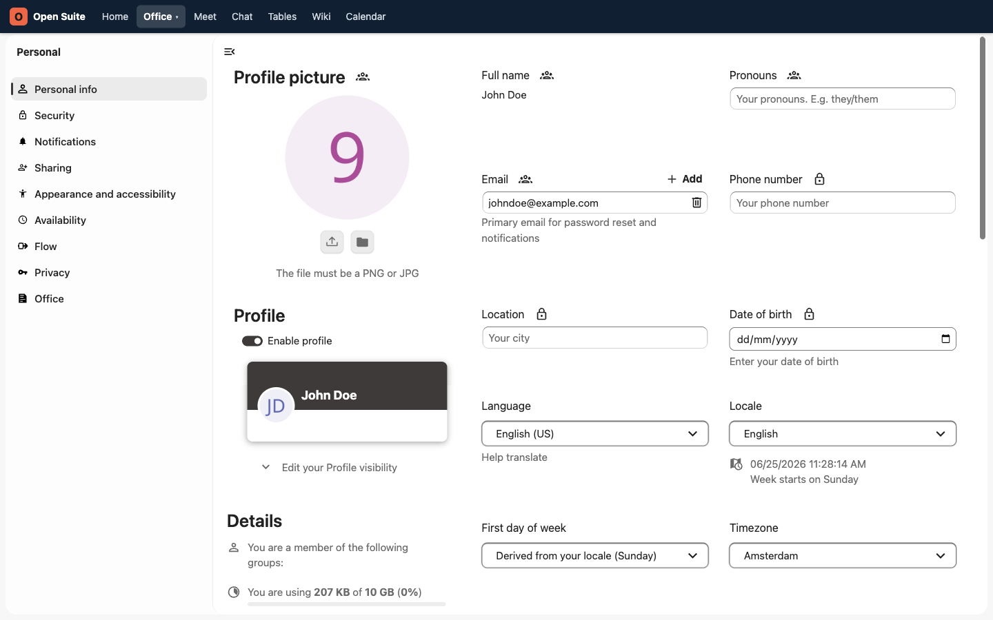Click the JD avatar on profile card
993x620 pixels.
276,406
